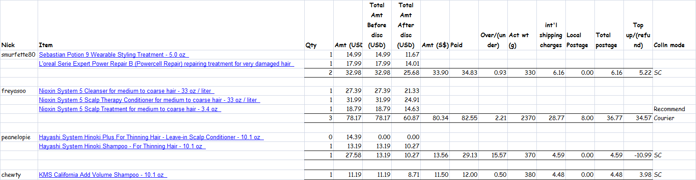Select the 3.98 top up cell
The image size is (696, 180).
638,175
